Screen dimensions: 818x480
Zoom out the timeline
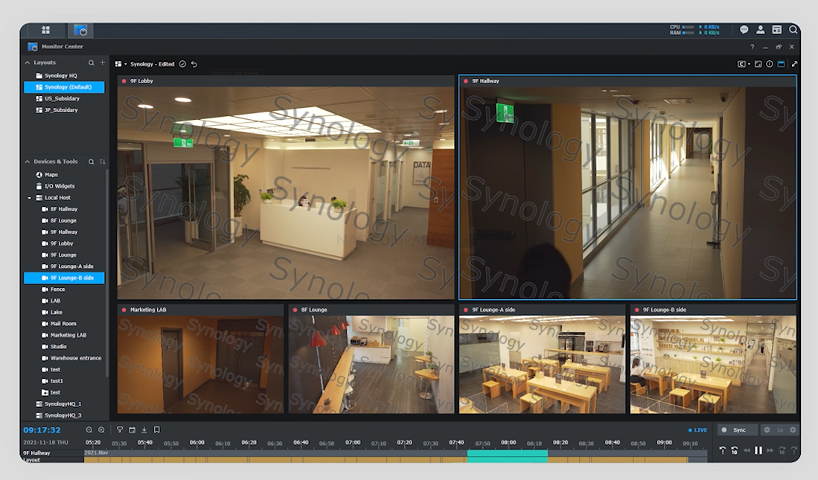coord(89,430)
